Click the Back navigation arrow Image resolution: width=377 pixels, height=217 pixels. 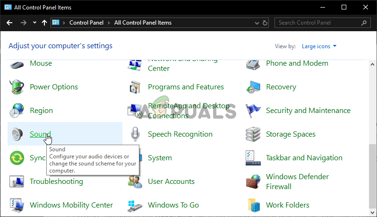tap(9, 23)
